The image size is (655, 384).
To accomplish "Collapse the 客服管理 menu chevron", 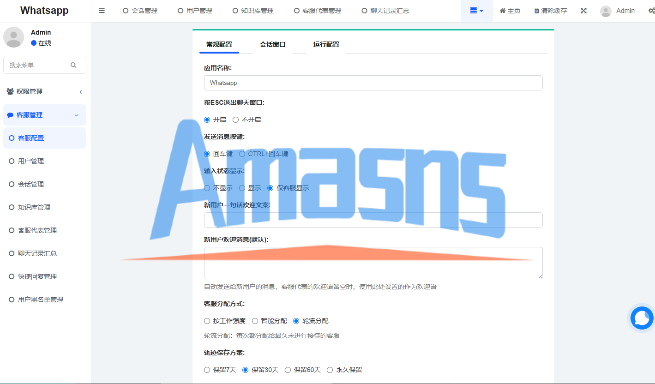I will point(77,115).
